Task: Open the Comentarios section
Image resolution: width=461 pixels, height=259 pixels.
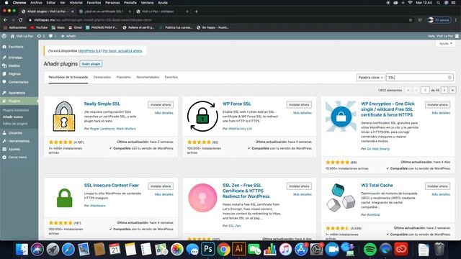Action: pyautogui.click(x=18, y=82)
